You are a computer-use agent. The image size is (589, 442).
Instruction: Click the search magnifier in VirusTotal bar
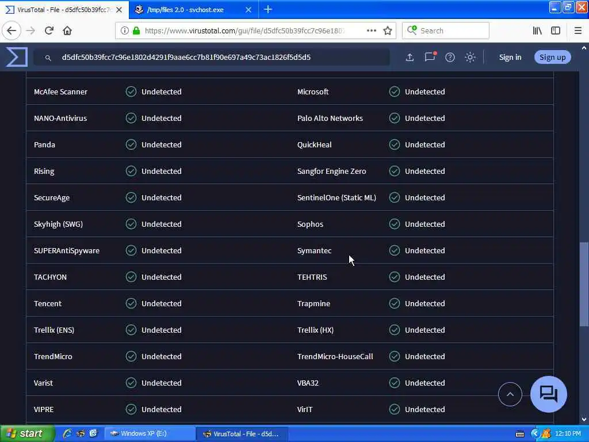coord(48,58)
